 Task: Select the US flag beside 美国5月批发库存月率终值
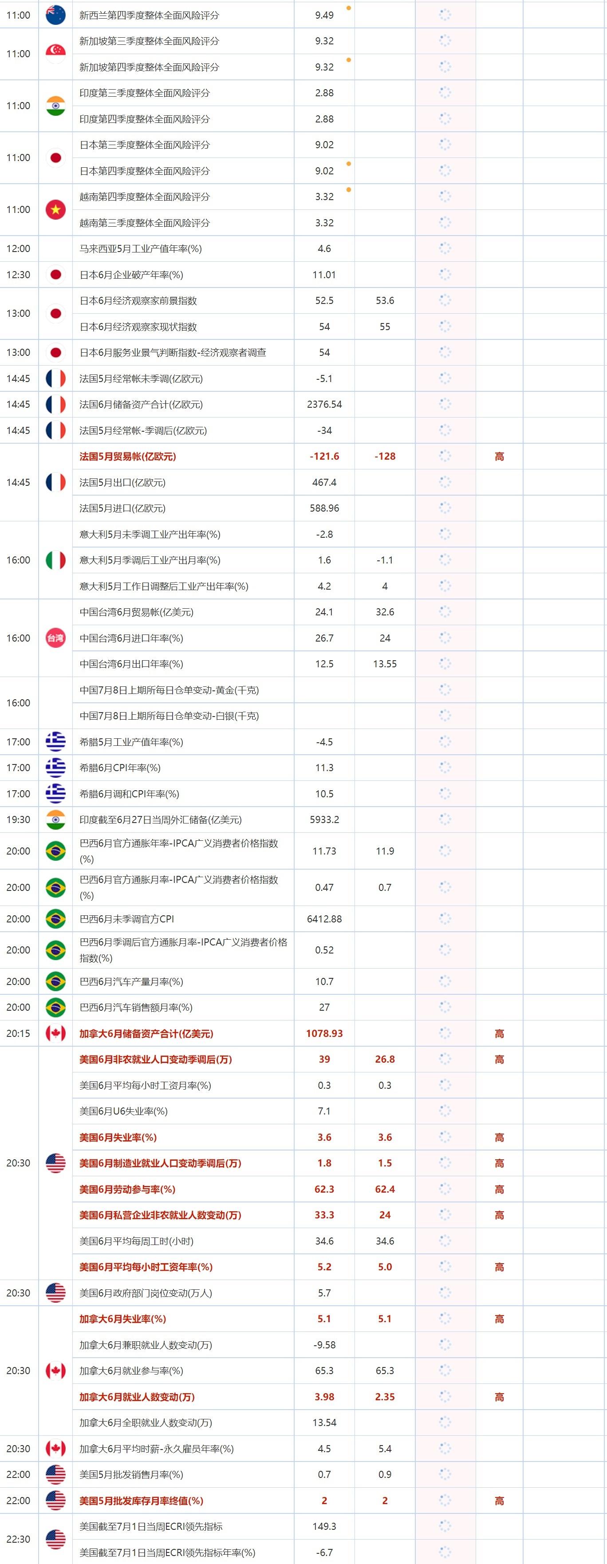tap(55, 1500)
